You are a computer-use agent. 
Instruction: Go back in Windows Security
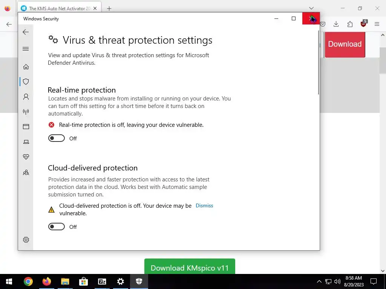click(26, 32)
